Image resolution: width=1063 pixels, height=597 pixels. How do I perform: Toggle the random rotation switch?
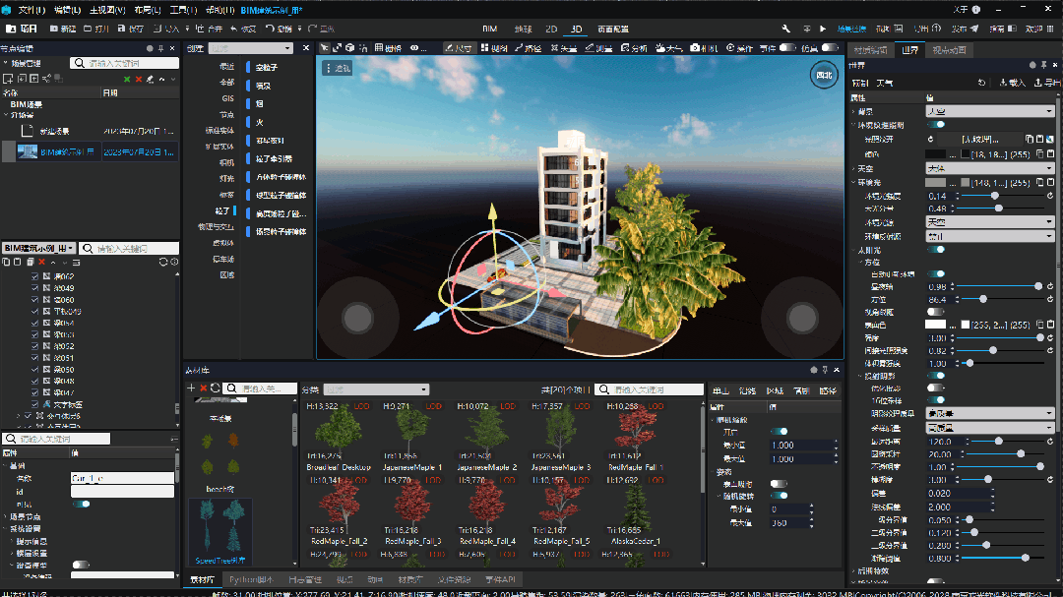778,496
